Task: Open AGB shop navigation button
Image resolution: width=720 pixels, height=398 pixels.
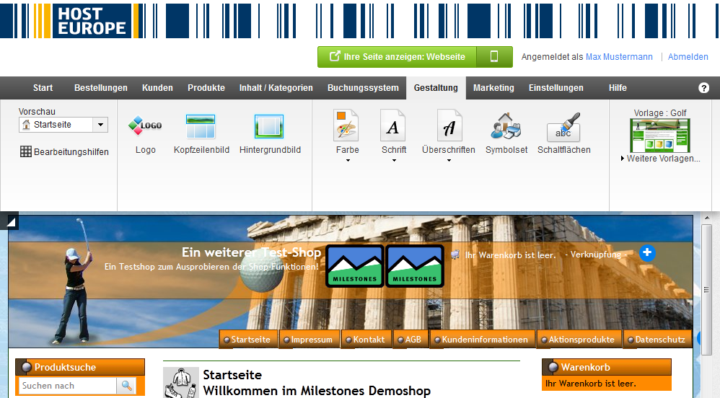Action: [x=411, y=340]
